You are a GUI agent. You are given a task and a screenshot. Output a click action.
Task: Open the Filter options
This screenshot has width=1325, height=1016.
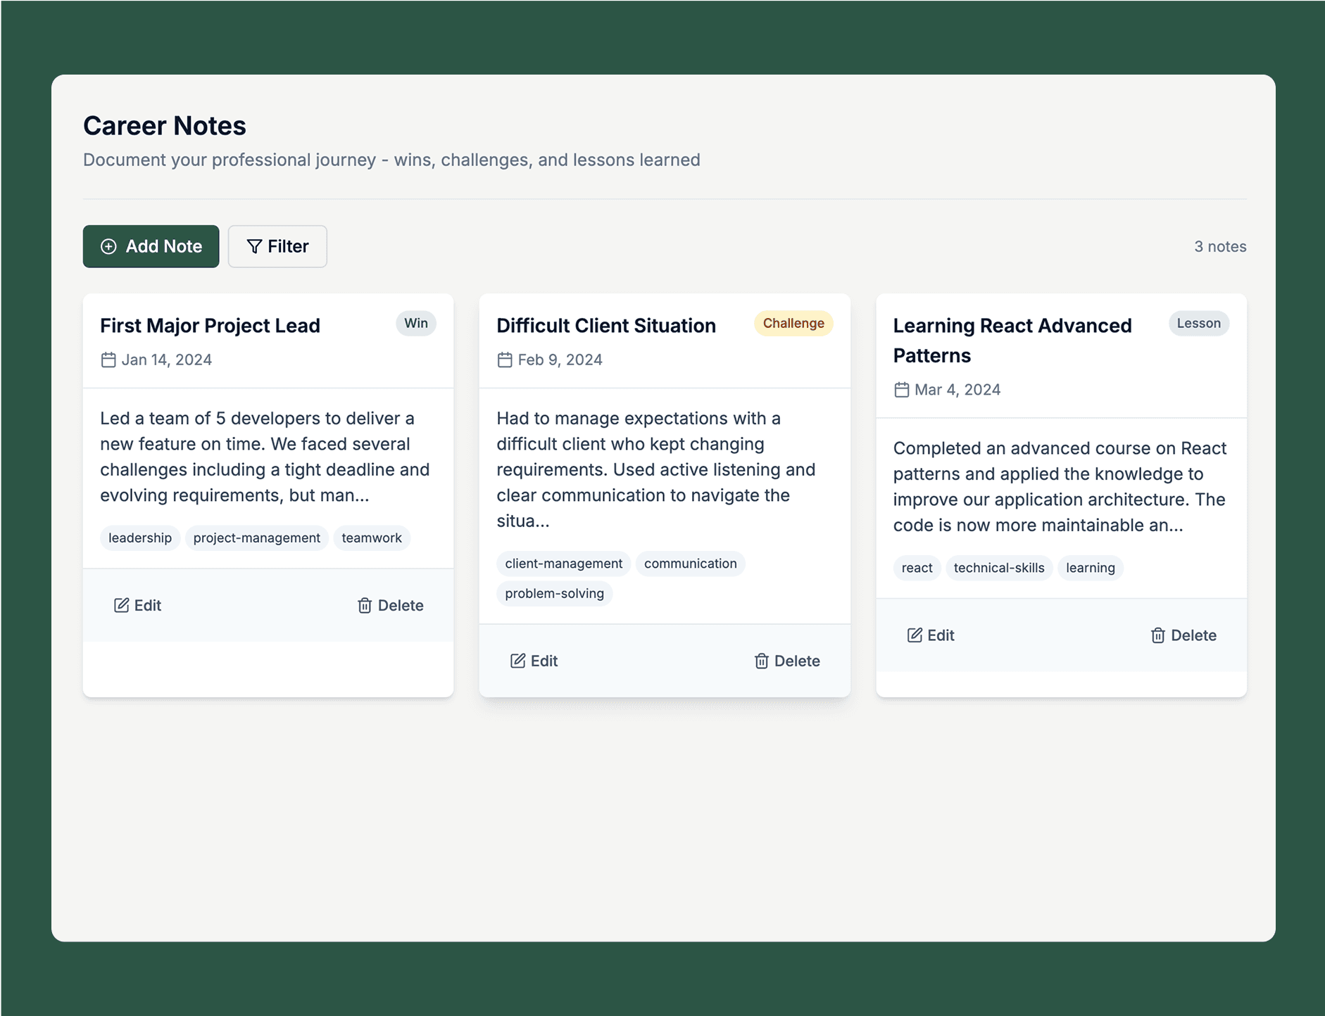point(277,246)
